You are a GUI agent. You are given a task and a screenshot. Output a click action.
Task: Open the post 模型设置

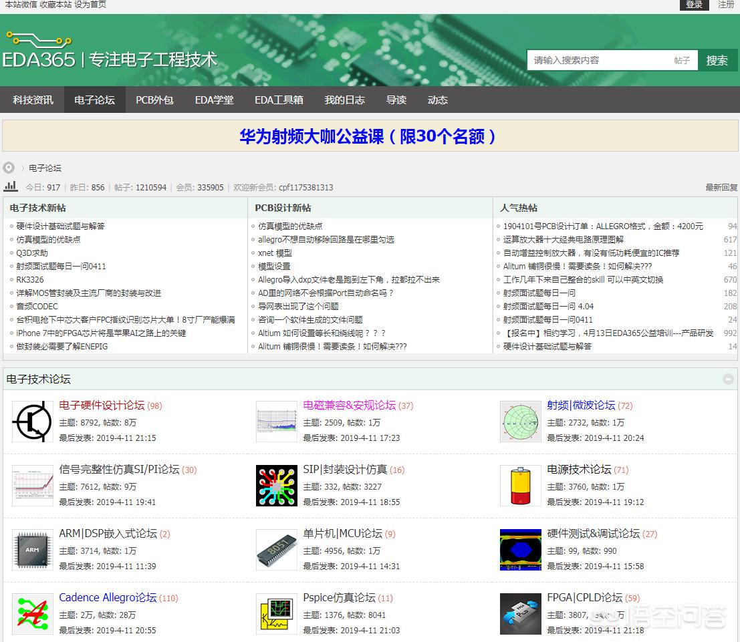click(x=274, y=267)
